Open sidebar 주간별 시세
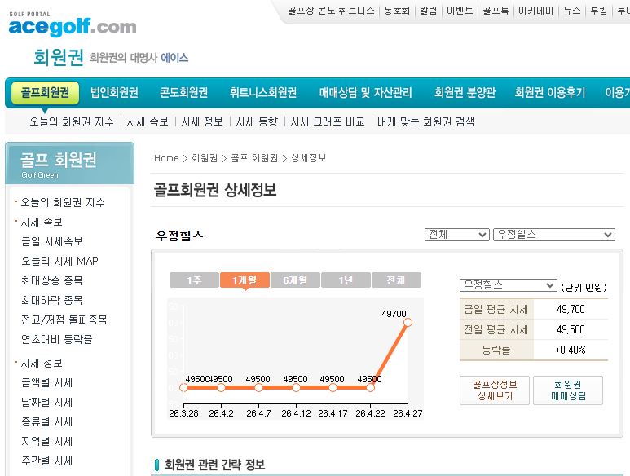Screen dimensions: 630x476 tap(47, 461)
